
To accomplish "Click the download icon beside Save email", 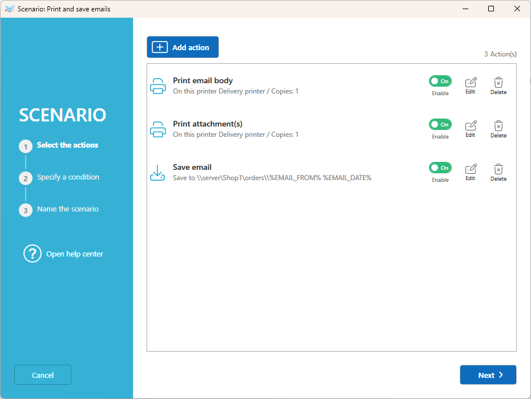I will [157, 173].
